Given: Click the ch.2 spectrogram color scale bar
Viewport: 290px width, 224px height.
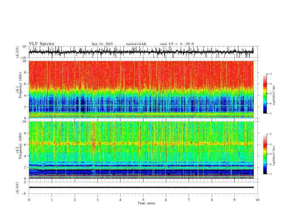Looking at the screenshot, I should click(265, 154).
